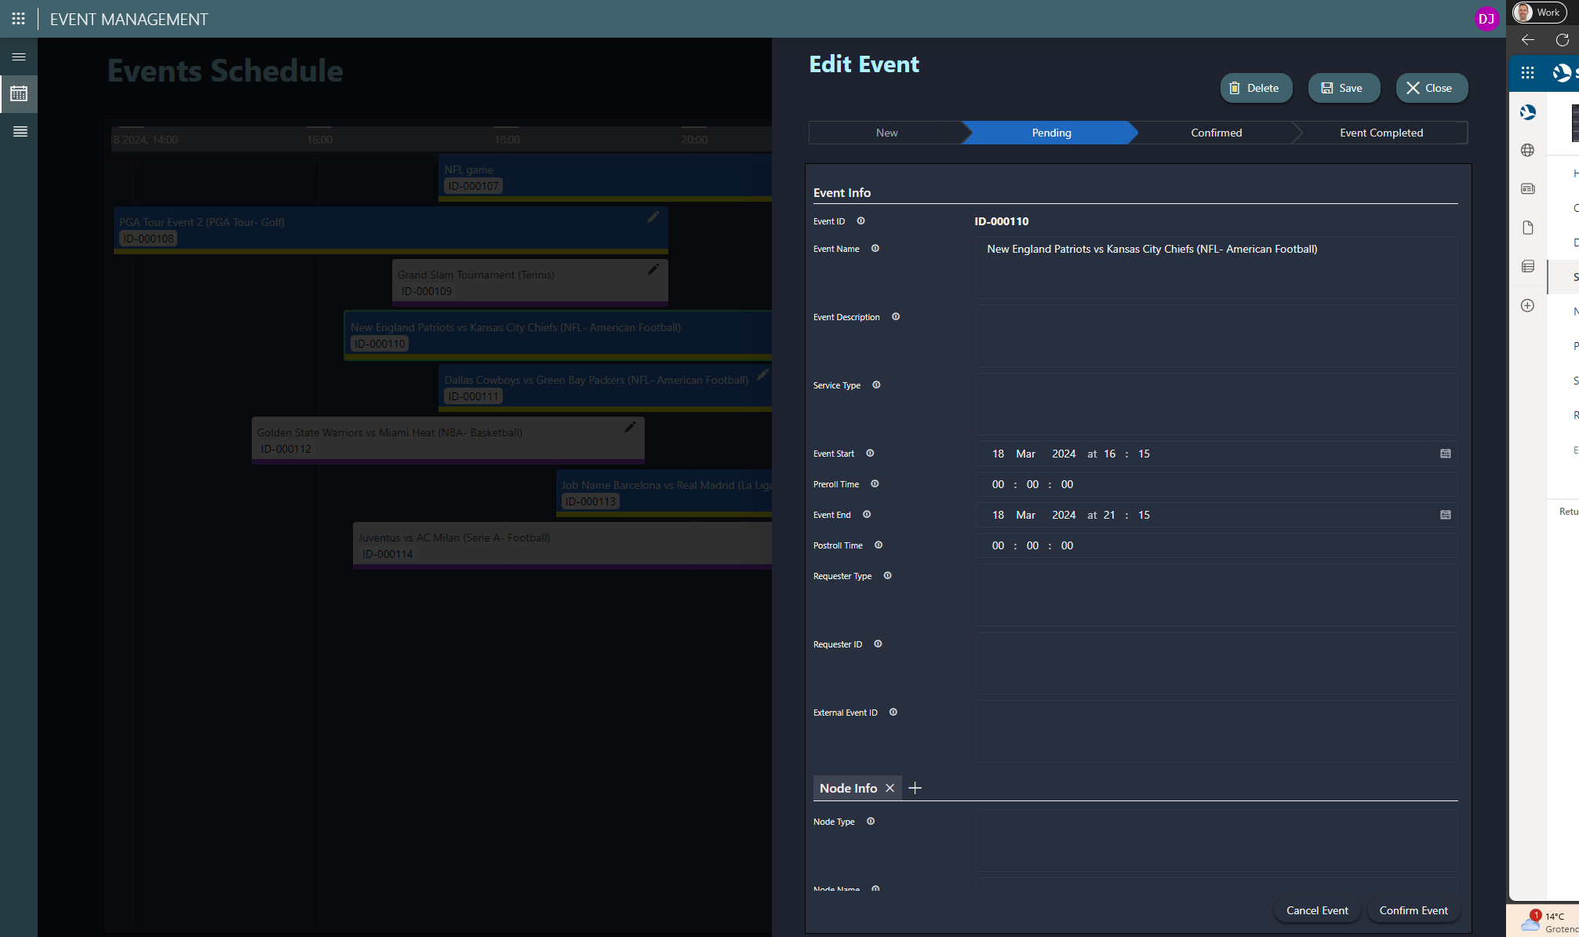Expand the hamburger menu in sidebar
The height and width of the screenshot is (937, 1579).
click(x=19, y=57)
